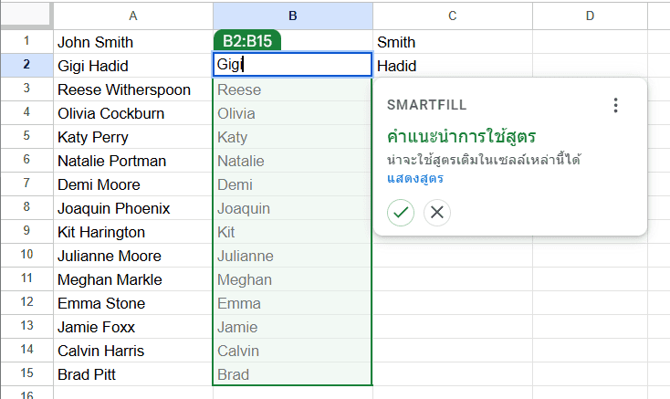Select the Emma Stone cell

tap(133, 303)
